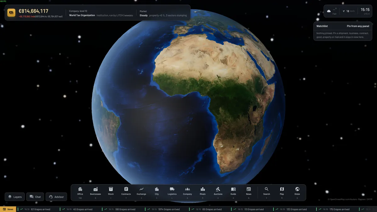Click the 18 km/h wind speed
377x212 pixels.
[350, 11]
